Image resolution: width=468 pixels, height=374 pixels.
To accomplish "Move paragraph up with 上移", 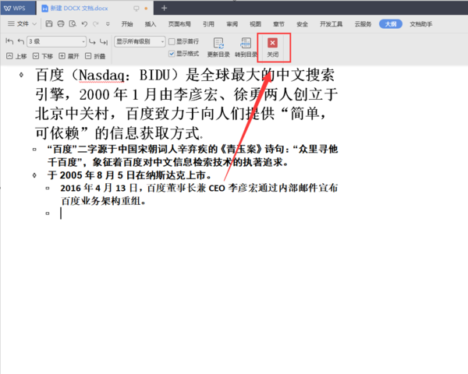I will (x=16, y=56).
